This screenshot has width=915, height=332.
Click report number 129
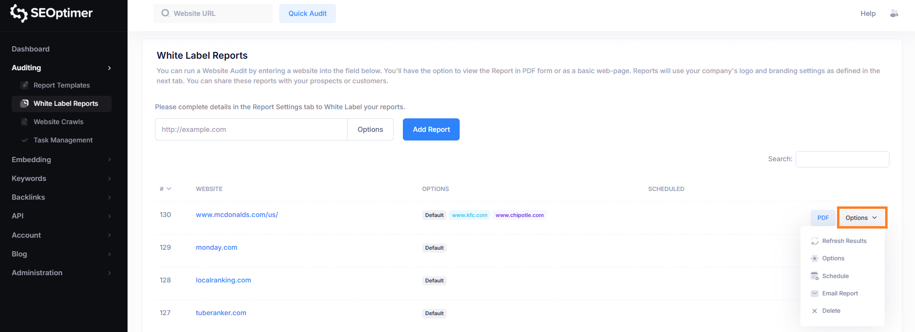click(x=165, y=247)
